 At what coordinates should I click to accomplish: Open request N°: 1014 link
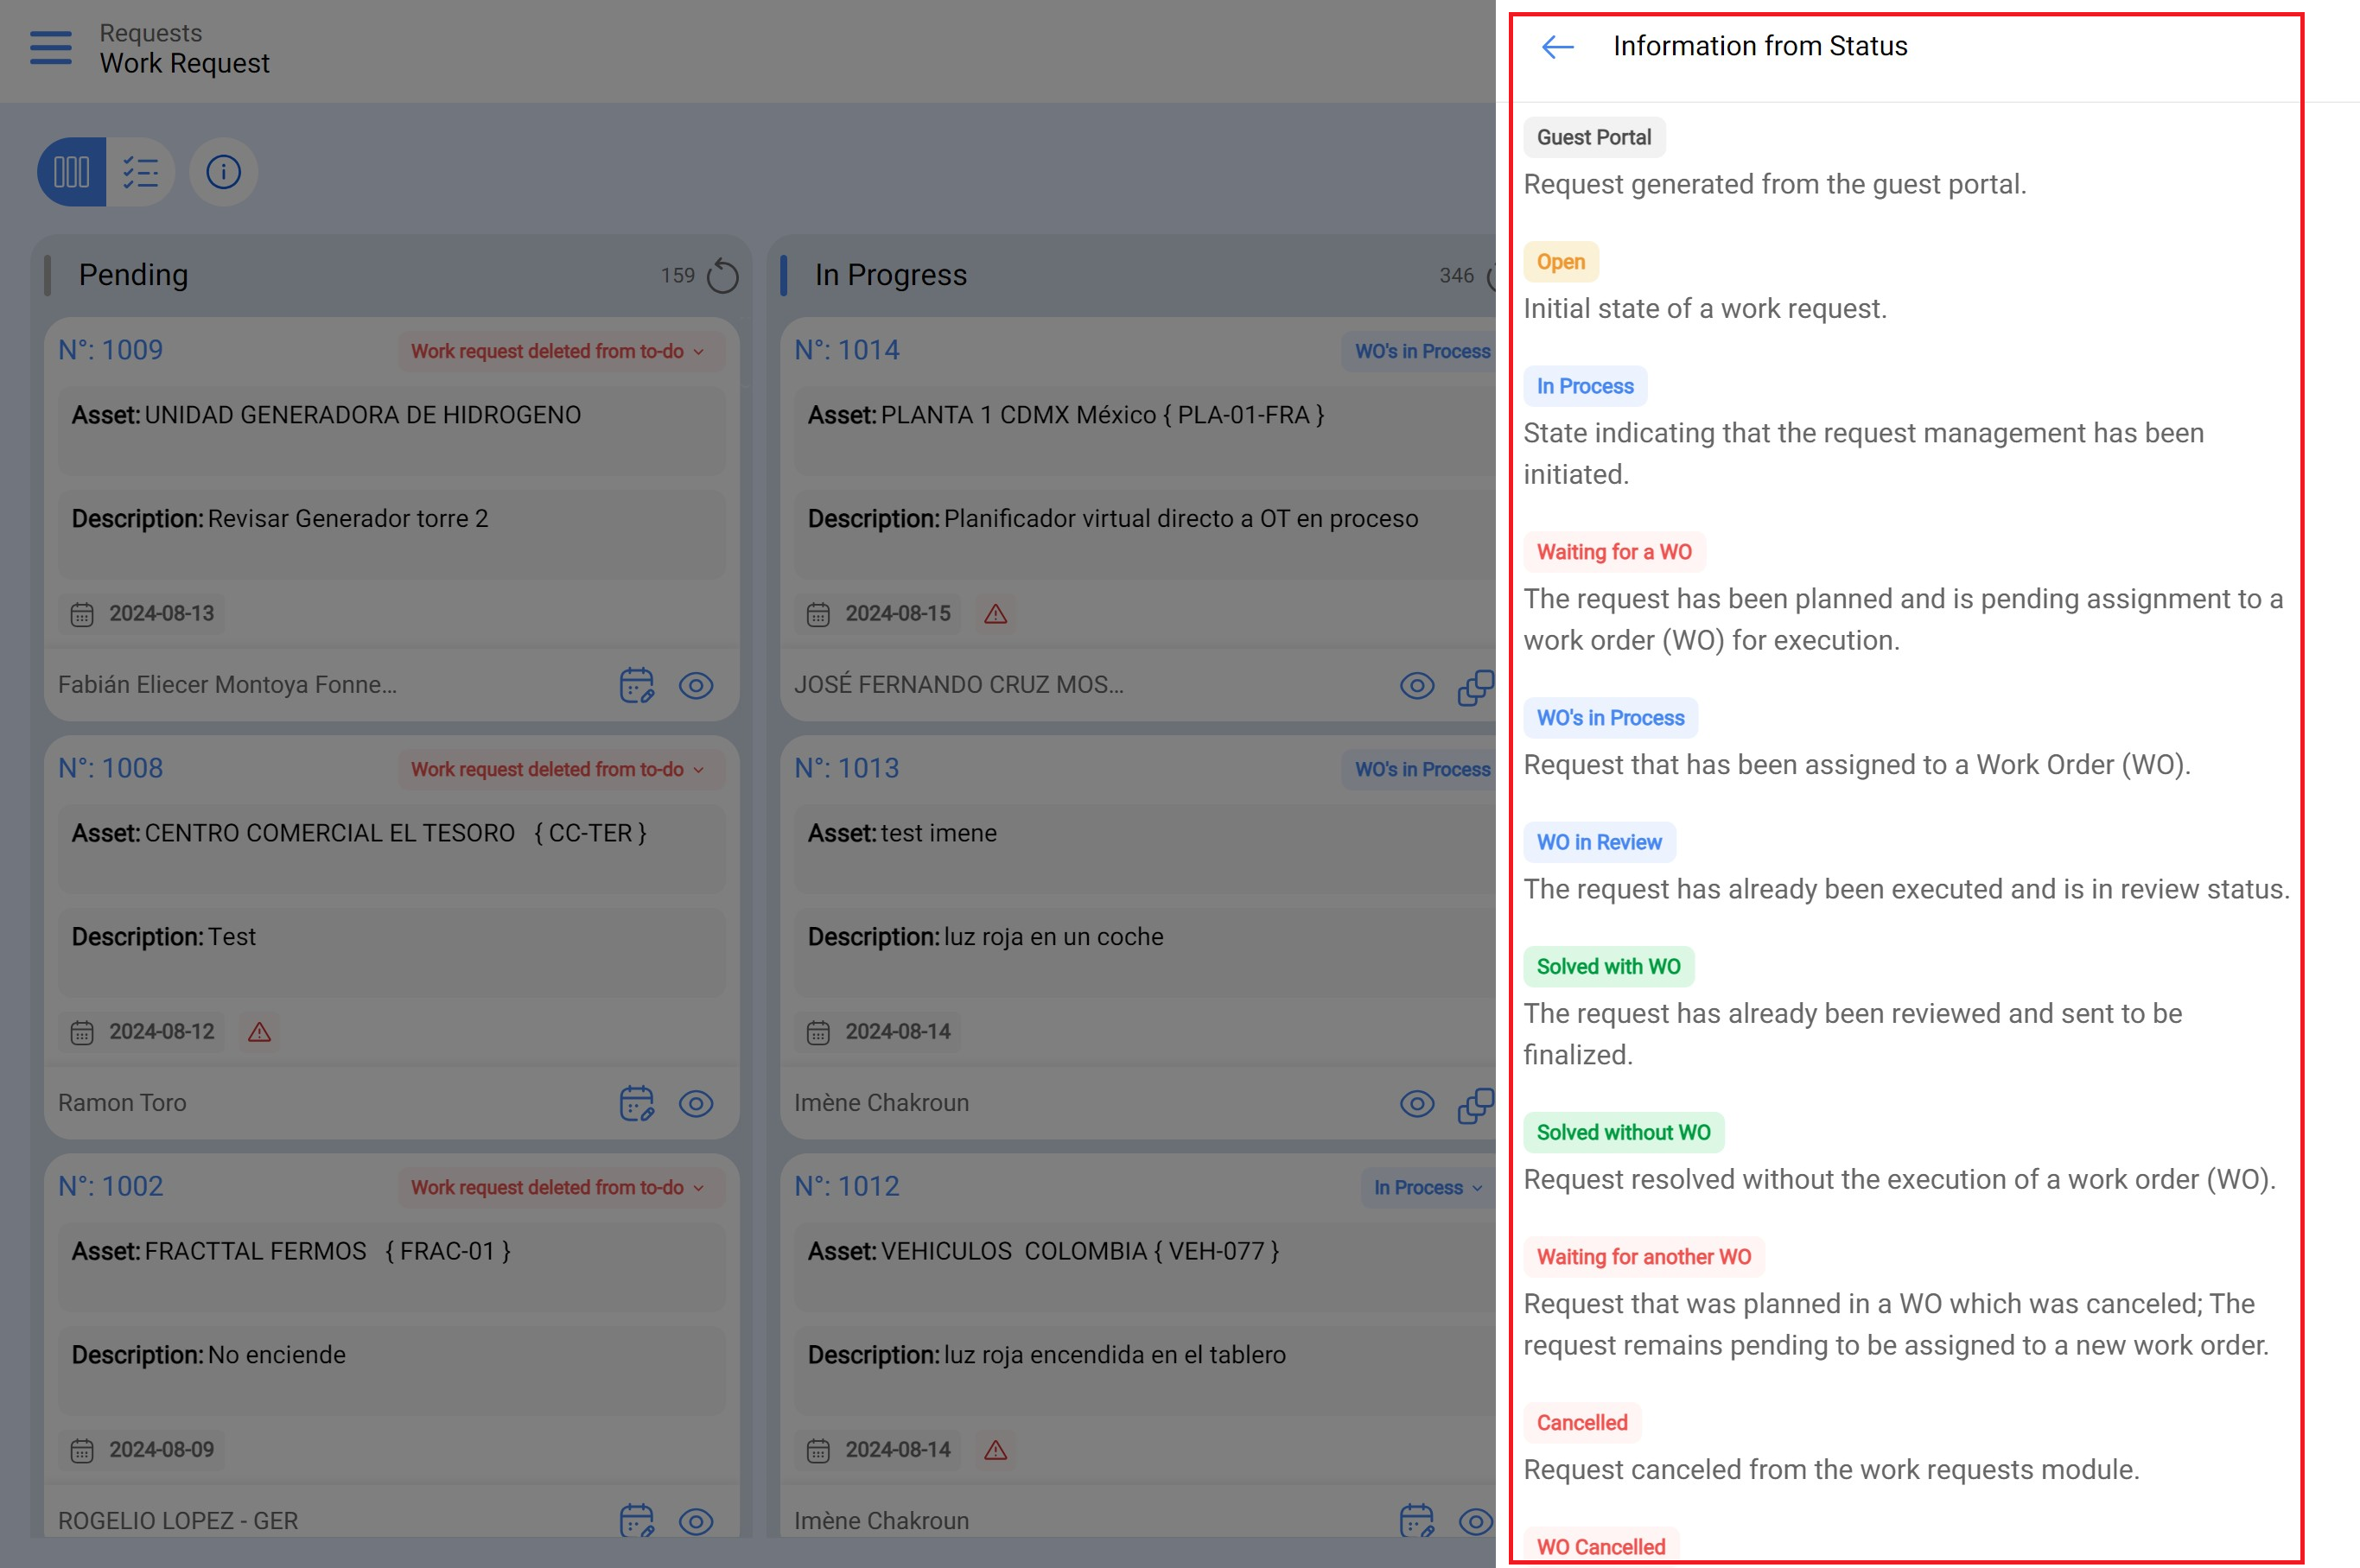click(x=847, y=350)
